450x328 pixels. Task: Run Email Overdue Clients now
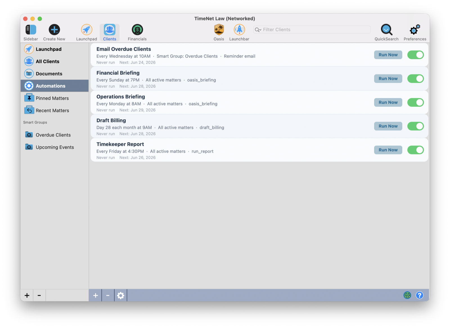pyautogui.click(x=388, y=55)
